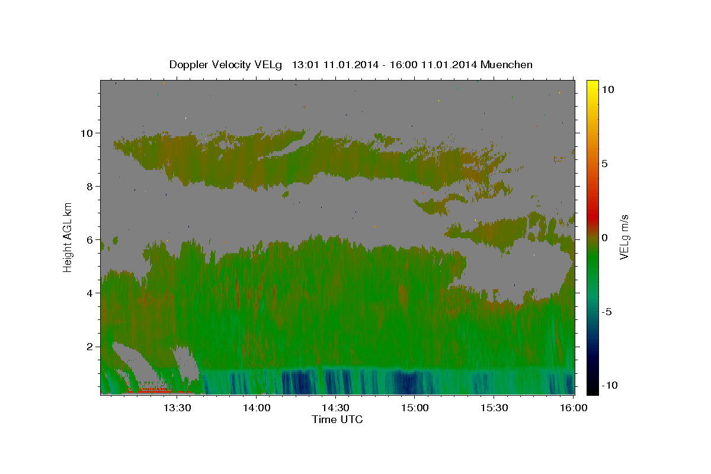The height and width of the screenshot is (474, 711).
Task: Click the yellow top of the colorbar
Action: tap(592, 87)
